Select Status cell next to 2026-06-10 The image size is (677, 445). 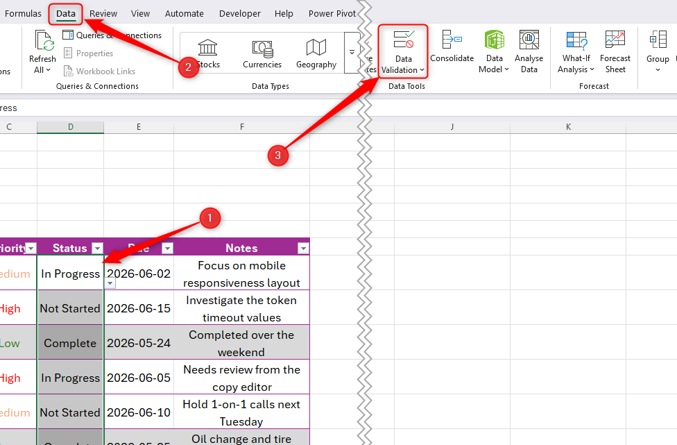tap(70, 412)
